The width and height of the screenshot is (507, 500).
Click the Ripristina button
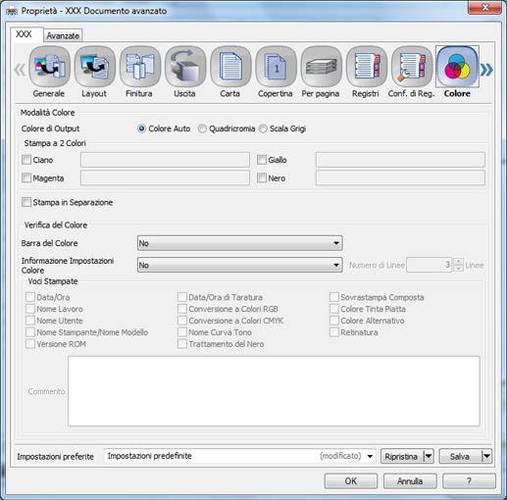401,456
